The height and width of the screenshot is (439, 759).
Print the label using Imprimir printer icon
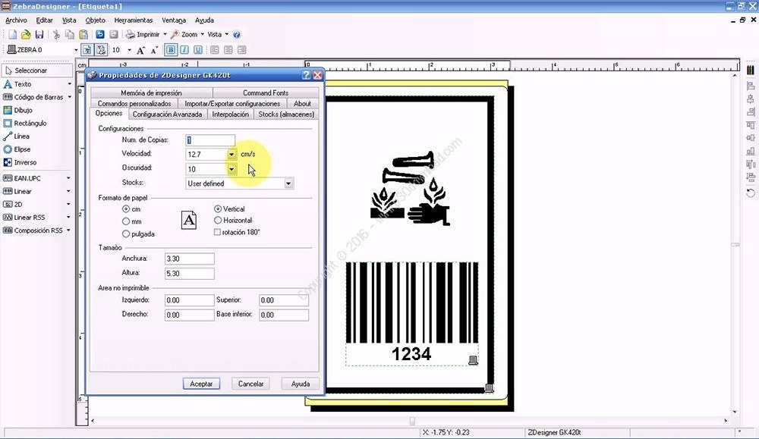(x=143, y=34)
